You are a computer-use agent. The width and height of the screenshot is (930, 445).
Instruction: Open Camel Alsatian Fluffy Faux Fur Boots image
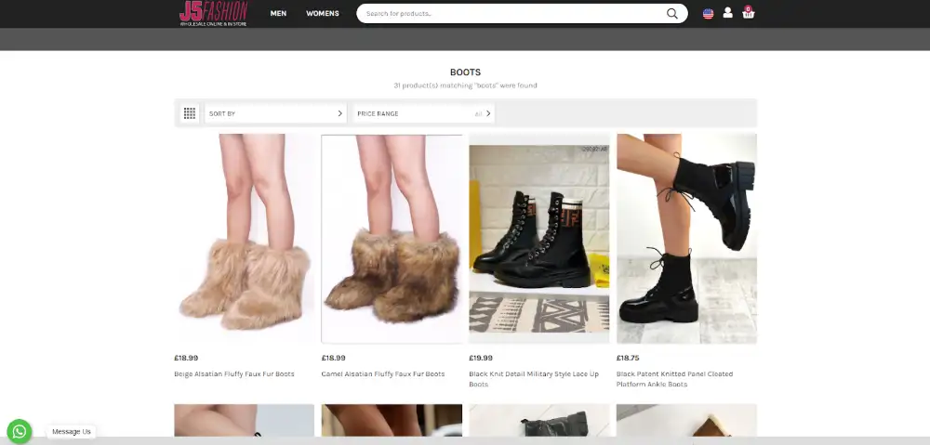[x=392, y=239]
